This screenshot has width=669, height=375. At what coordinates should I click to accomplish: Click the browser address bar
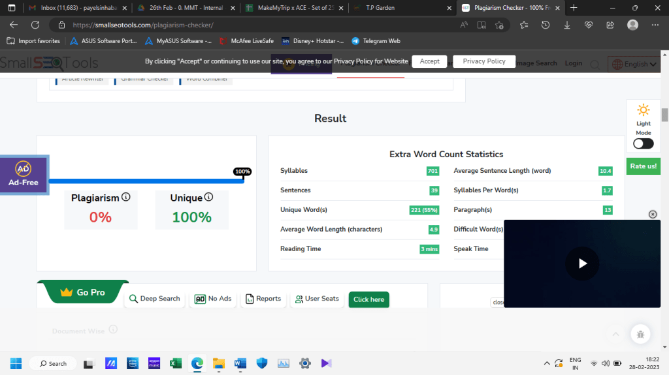click(261, 25)
